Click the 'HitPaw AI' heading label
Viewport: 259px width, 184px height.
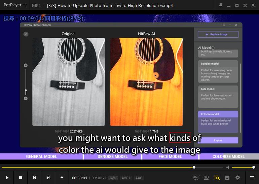click(147, 34)
